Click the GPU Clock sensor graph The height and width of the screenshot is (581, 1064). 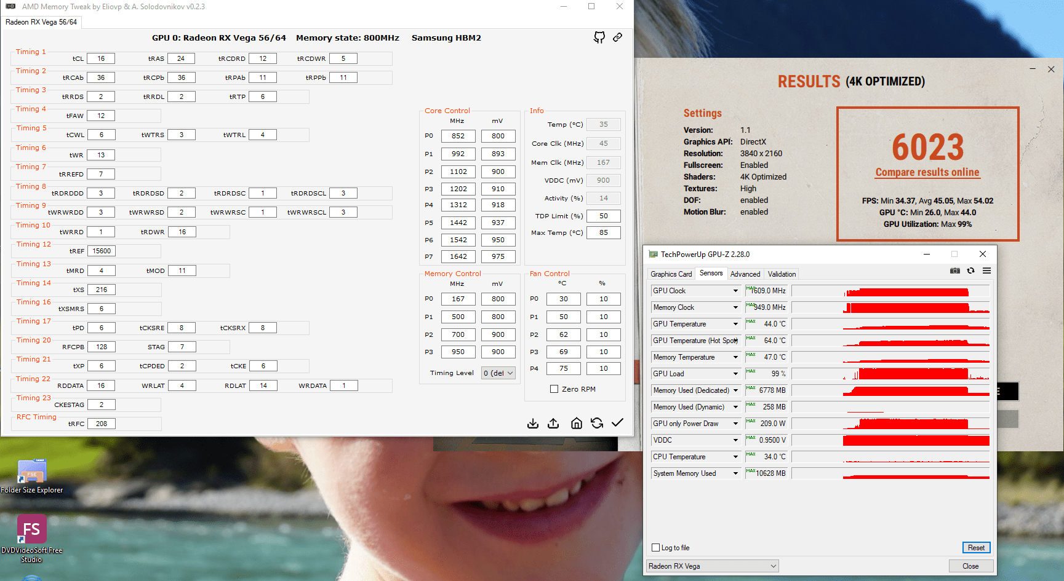coord(890,291)
